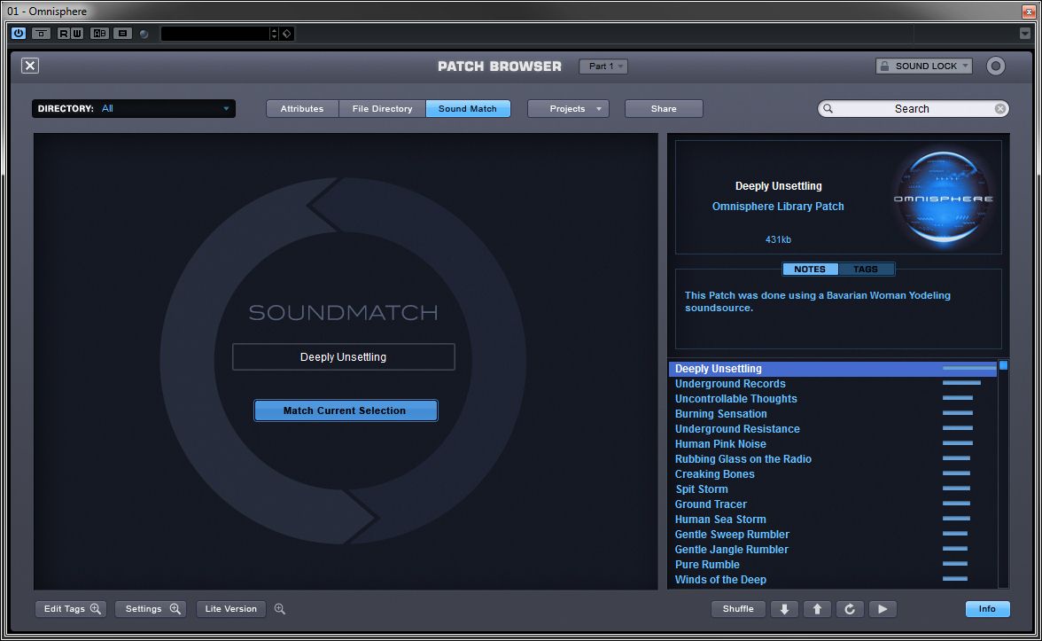Click the Share button
Image resolution: width=1042 pixels, height=641 pixels.
pos(664,108)
